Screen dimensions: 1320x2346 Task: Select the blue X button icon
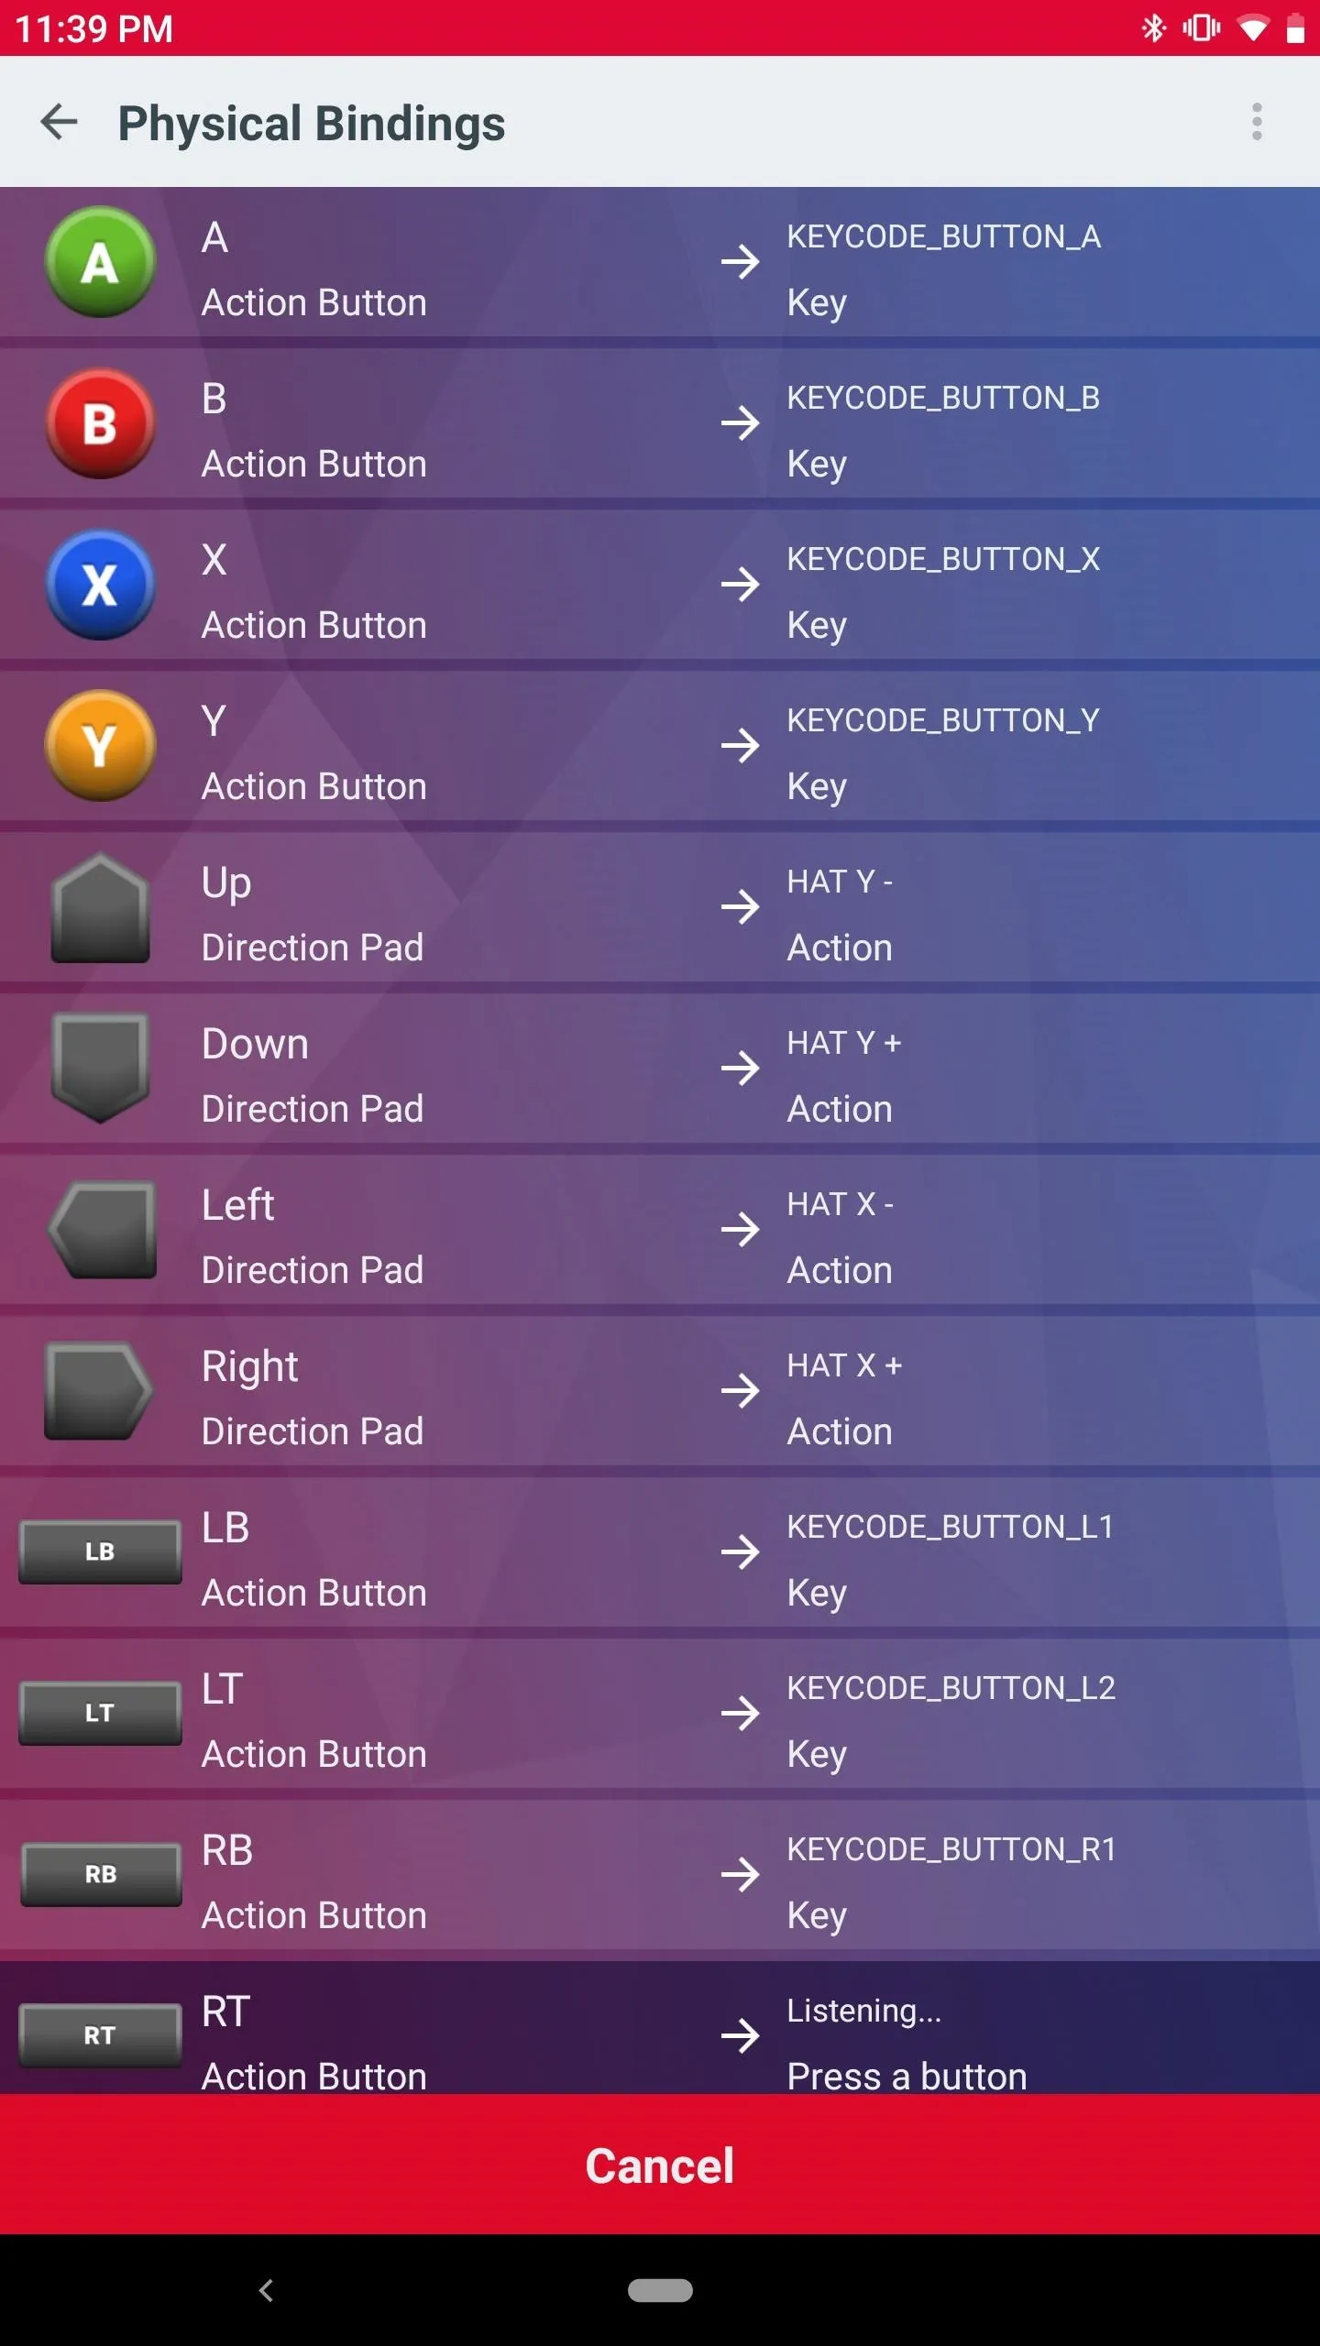pos(100,585)
